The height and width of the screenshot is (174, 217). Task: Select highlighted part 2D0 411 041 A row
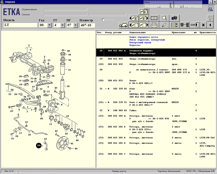(156, 52)
